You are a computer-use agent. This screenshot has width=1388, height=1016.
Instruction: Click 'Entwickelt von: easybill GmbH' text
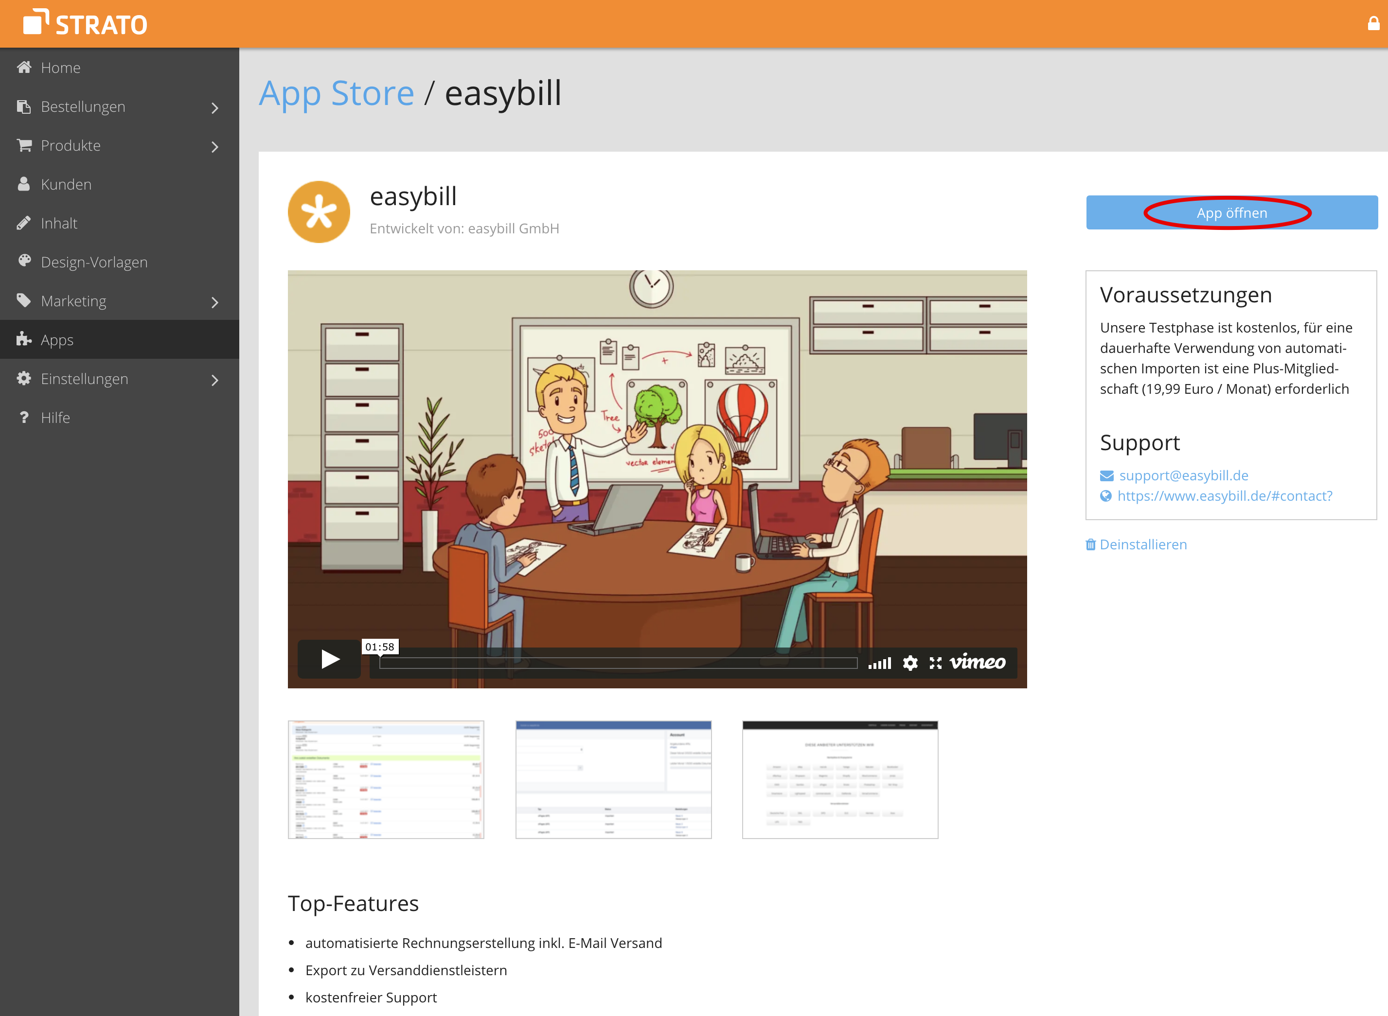point(464,229)
